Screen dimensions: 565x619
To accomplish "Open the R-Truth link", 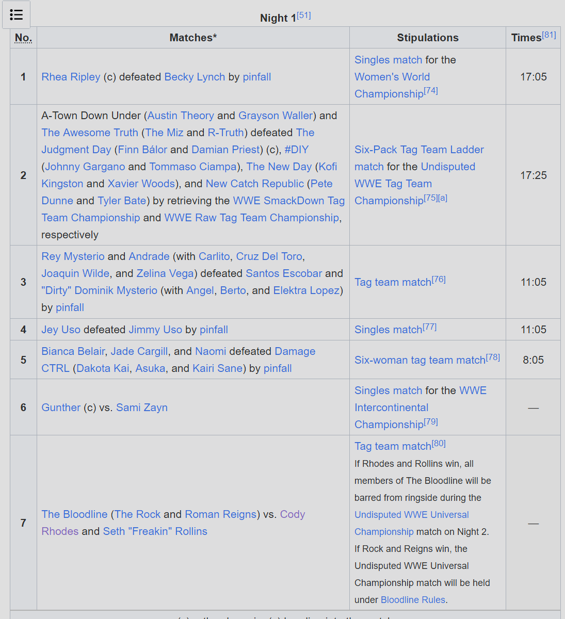I will coord(226,133).
